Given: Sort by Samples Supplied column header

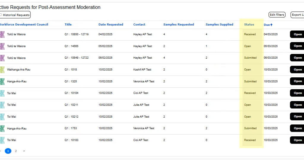Looking at the screenshot, I should [x=219, y=25].
